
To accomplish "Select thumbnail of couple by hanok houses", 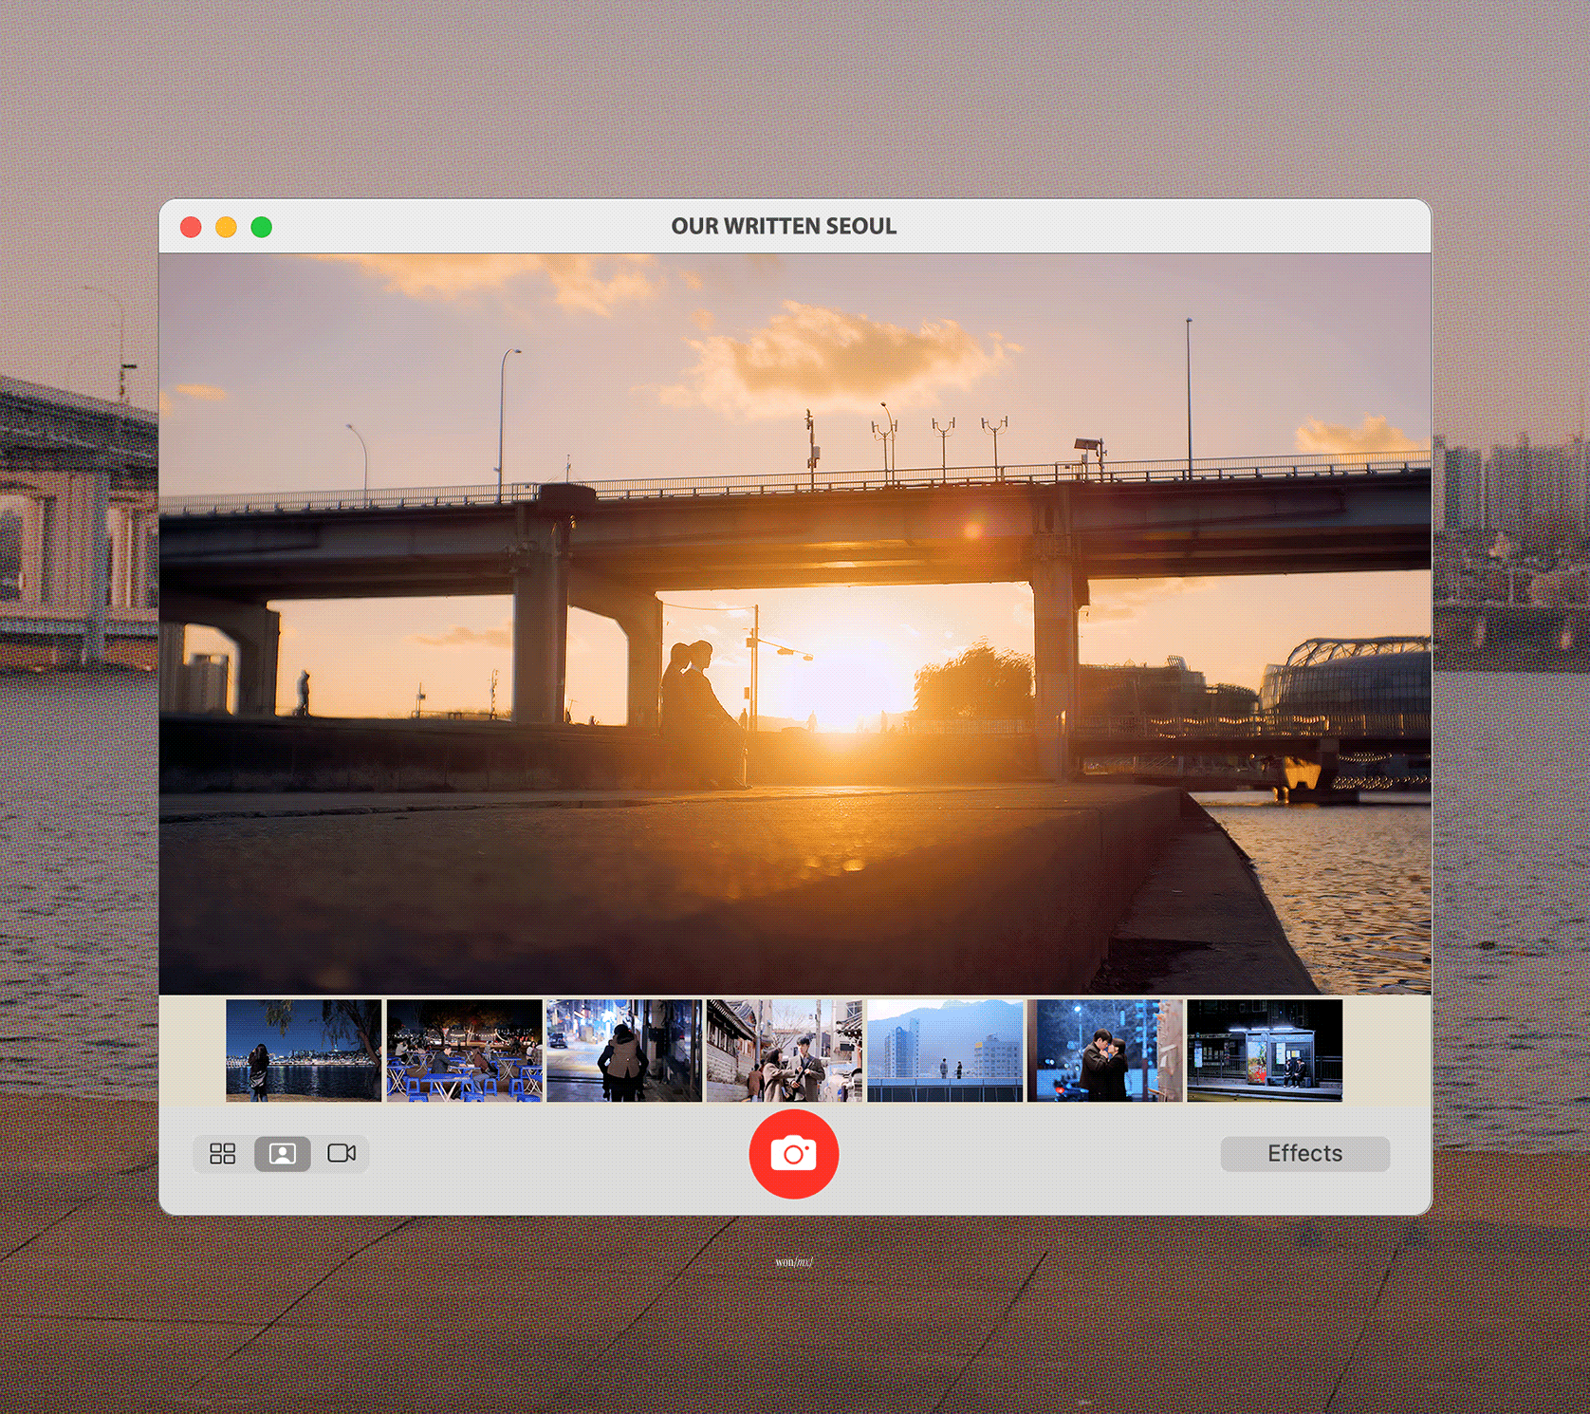I will coord(785,1050).
